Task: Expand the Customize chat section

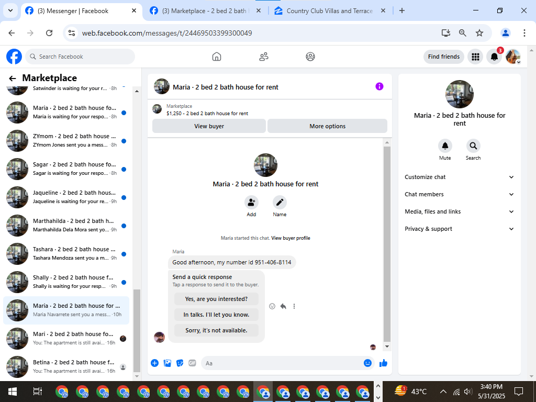Action: pyautogui.click(x=460, y=177)
